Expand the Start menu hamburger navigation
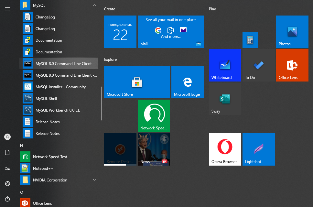This screenshot has height=207, width=313. tap(7, 9)
